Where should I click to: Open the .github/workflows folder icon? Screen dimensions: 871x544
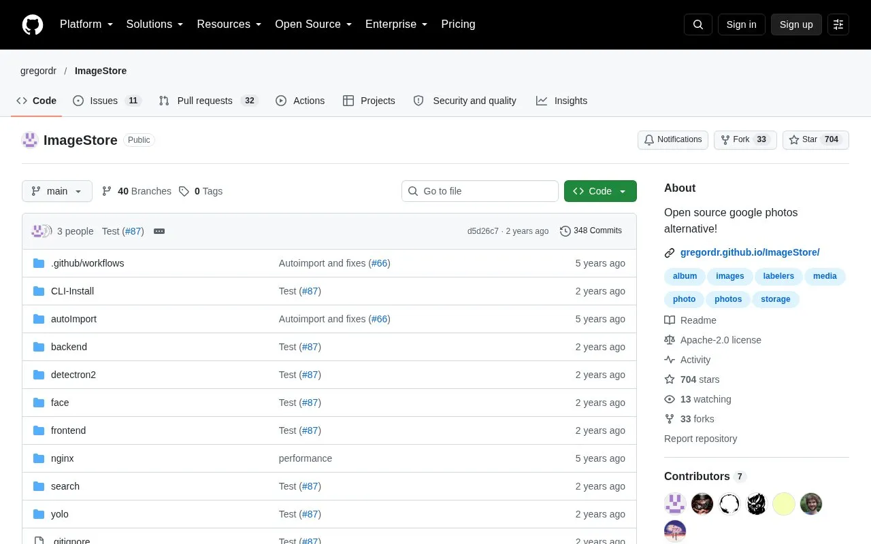tap(39, 263)
